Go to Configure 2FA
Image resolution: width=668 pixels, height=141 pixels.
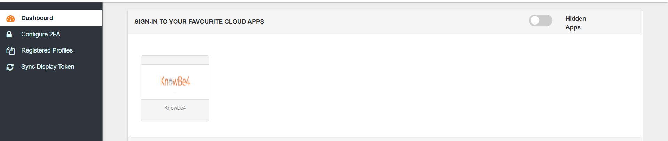[x=41, y=34]
